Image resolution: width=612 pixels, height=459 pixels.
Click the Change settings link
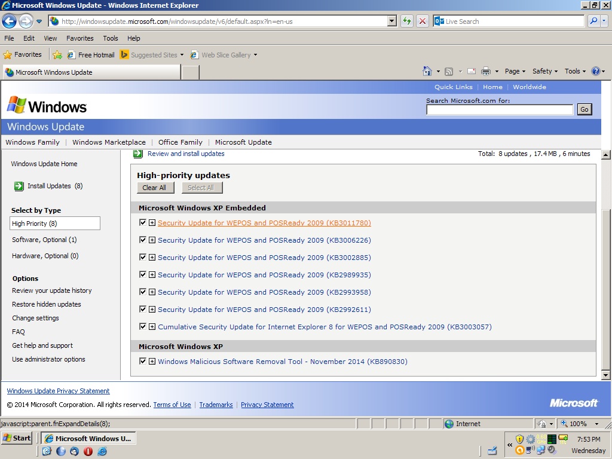(x=35, y=318)
